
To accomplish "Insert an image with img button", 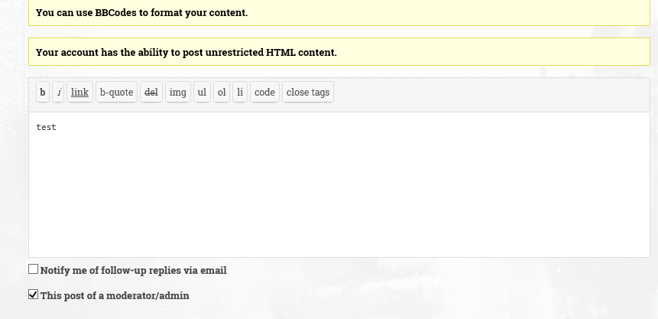I will point(178,92).
